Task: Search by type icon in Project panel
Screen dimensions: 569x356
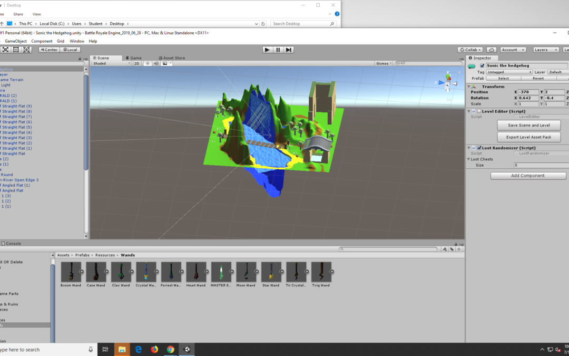Action: pyautogui.click(x=445, y=249)
